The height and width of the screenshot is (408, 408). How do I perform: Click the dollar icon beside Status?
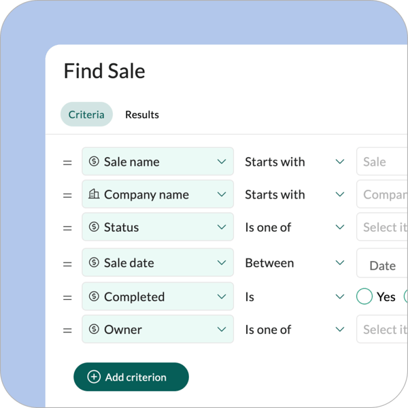tap(94, 227)
